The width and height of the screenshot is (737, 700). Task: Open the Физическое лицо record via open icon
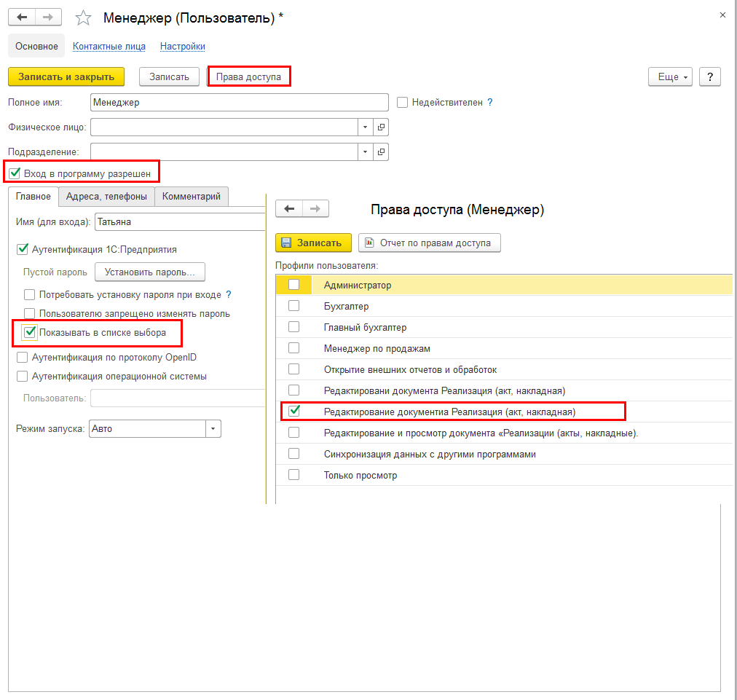point(381,127)
